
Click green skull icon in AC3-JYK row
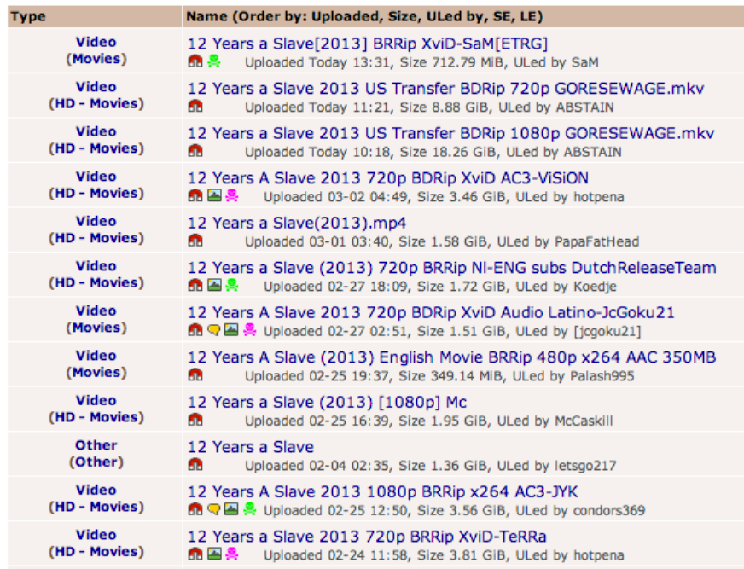pos(250,509)
